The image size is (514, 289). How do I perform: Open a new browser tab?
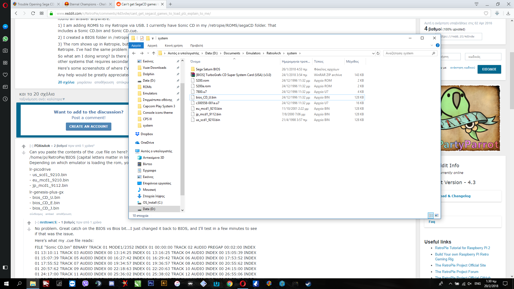click(170, 4)
